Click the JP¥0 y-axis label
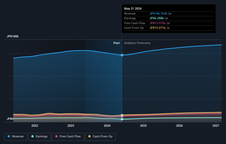The width and height of the screenshot is (226, 144). [x=10, y=119]
